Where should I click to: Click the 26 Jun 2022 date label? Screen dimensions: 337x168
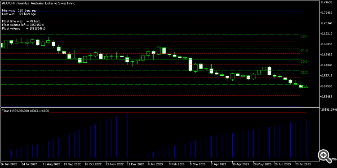coord(9,164)
